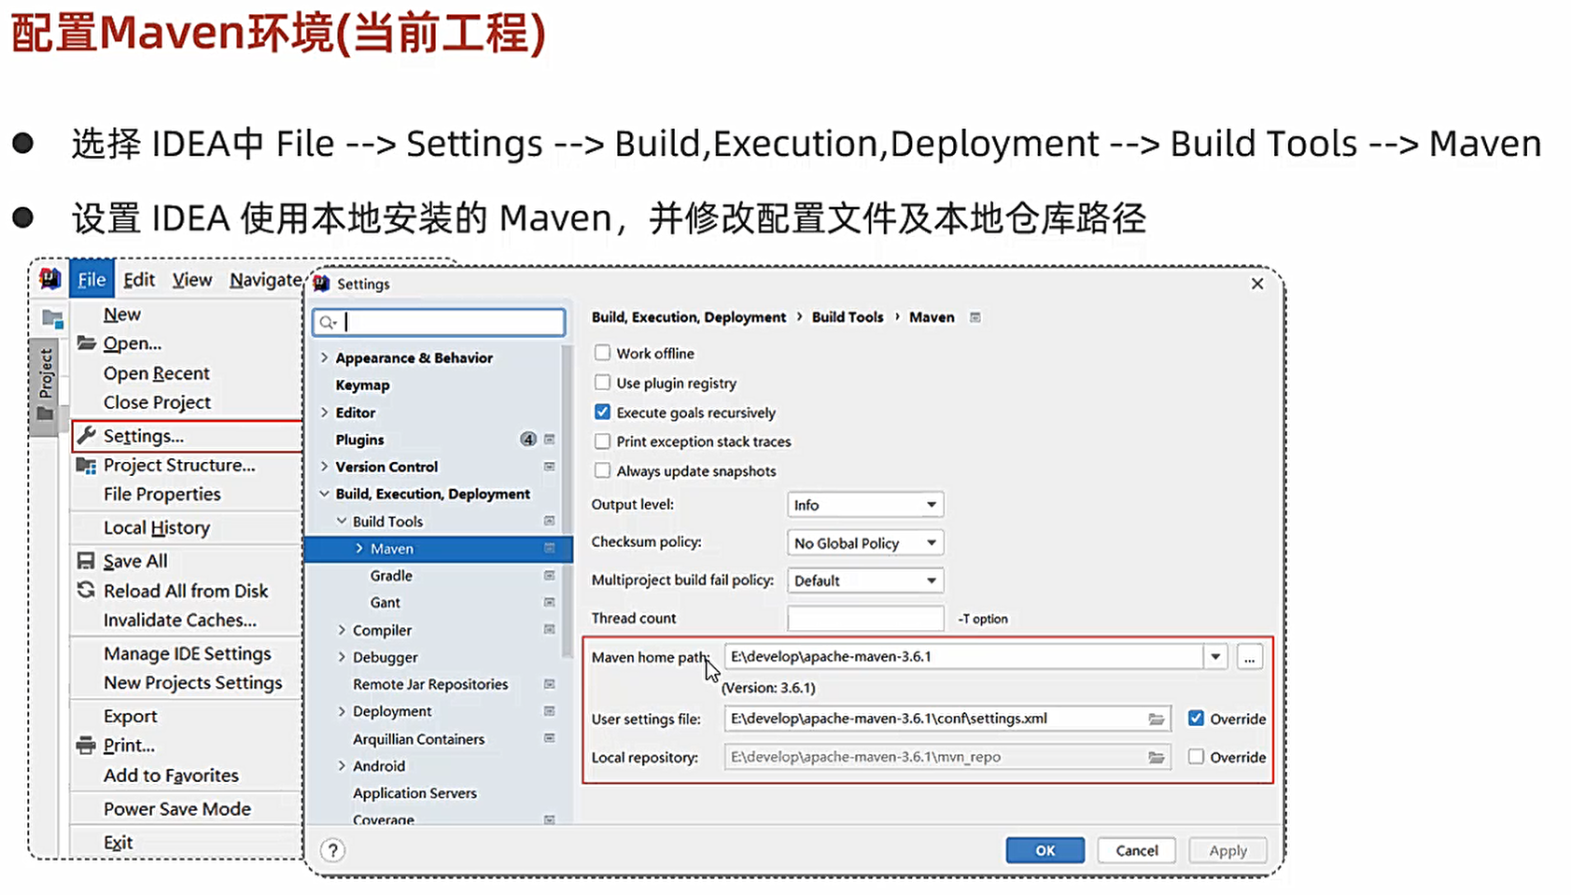Click the project icon on Plugins row
Screen dimensions: 1571x895
coord(549,439)
